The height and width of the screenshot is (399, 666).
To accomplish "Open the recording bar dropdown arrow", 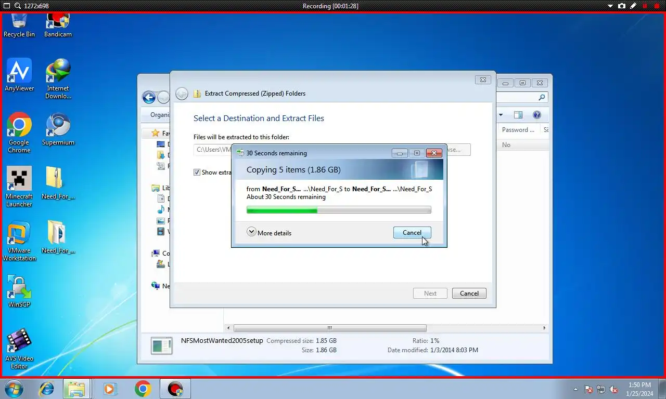I will tap(611, 6).
